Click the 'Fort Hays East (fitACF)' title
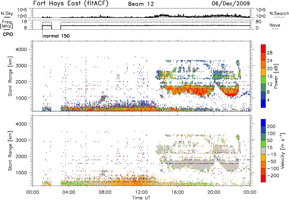 click(71, 3)
